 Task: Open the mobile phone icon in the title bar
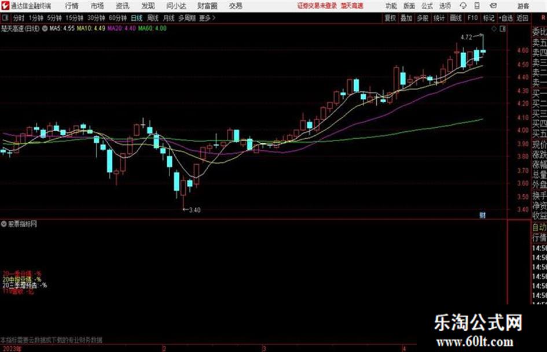[477, 6]
